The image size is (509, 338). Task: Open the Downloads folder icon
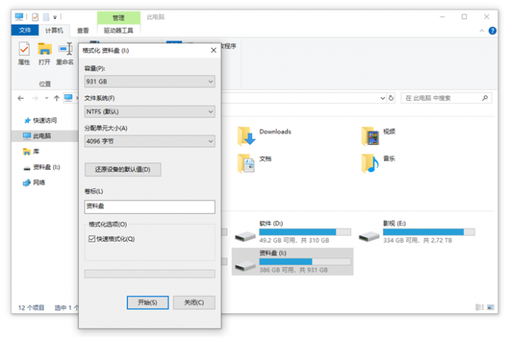pyautogui.click(x=246, y=136)
